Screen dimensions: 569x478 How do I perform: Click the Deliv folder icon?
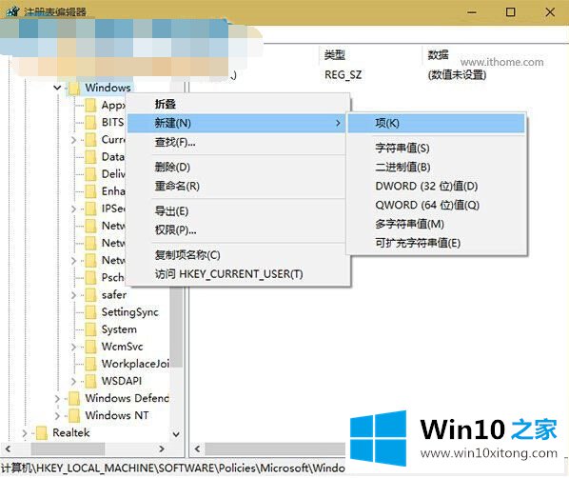(90, 174)
